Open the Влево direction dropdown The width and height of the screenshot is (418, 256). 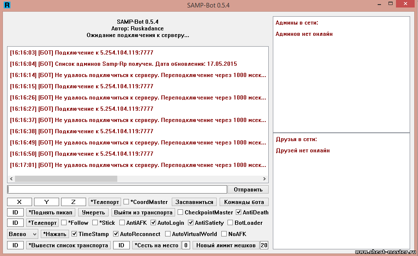coord(22,234)
